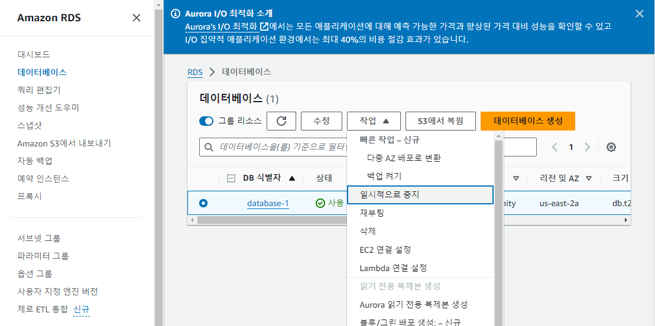The height and width of the screenshot is (326, 655).
Task: Click the table scrollbar right arrow
Action: 626,220
